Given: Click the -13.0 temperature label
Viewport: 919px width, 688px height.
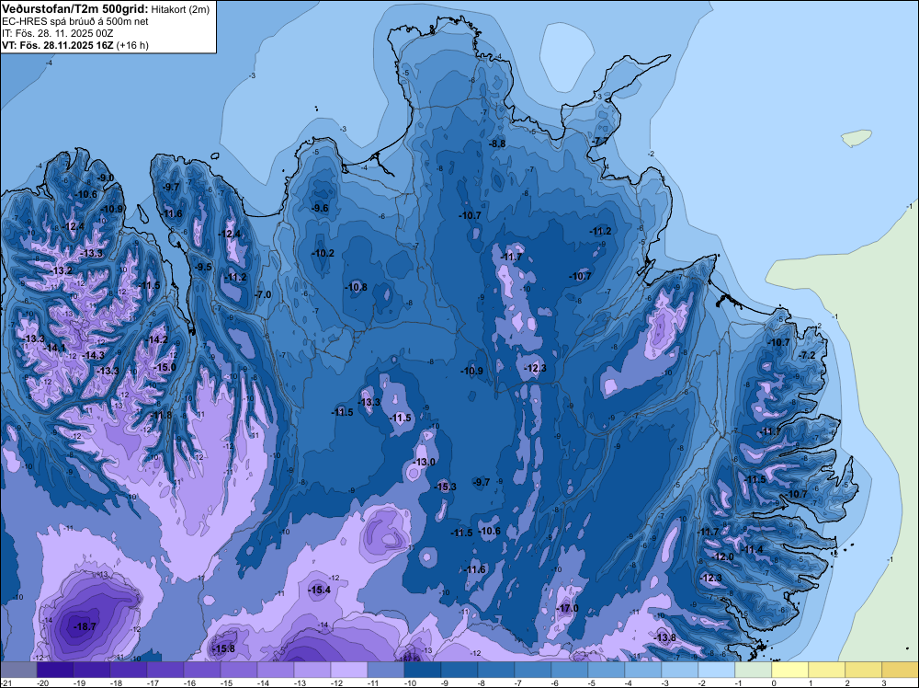Looking at the screenshot, I should [424, 462].
